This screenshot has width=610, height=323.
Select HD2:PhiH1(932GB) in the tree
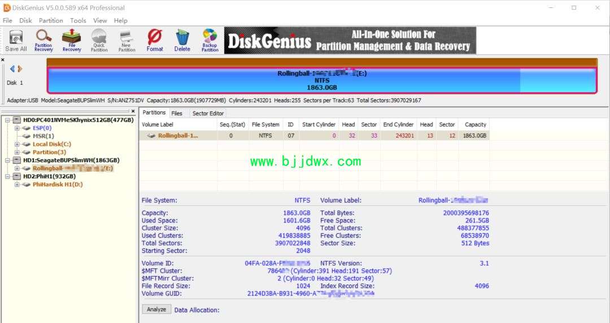coord(49,176)
